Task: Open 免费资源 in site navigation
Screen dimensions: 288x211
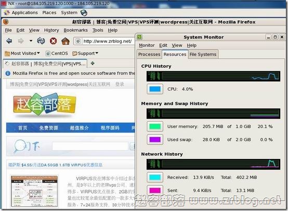Action: [x=48, y=128]
